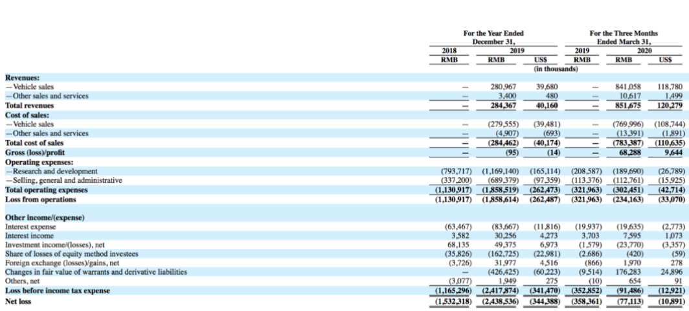Image resolution: width=689 pixels, height=311 pixels.
Task: Select the '(in thousands)' note
Action: (556, 69)
